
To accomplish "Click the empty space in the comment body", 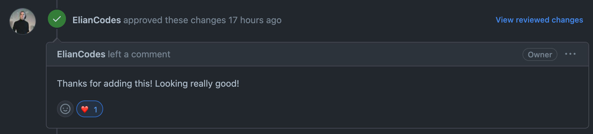I will click(356, 97).
